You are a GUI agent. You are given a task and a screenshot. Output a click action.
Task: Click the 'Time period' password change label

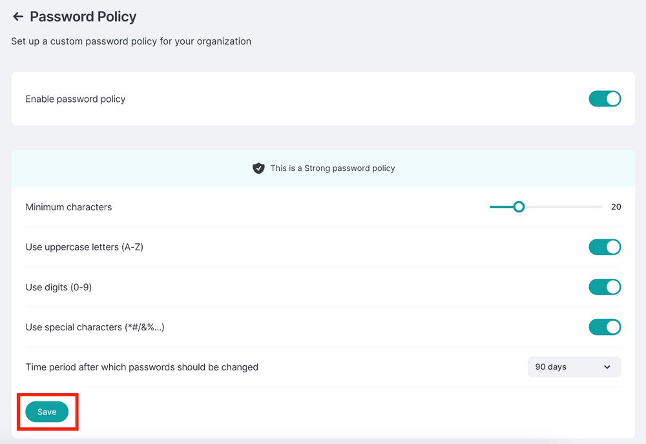(141, 367)
